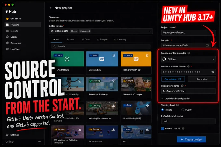Collapse the sidebar with the arrow icon
Screen dimensions: 221x147
pyautogui.click(x=39, y=142)
